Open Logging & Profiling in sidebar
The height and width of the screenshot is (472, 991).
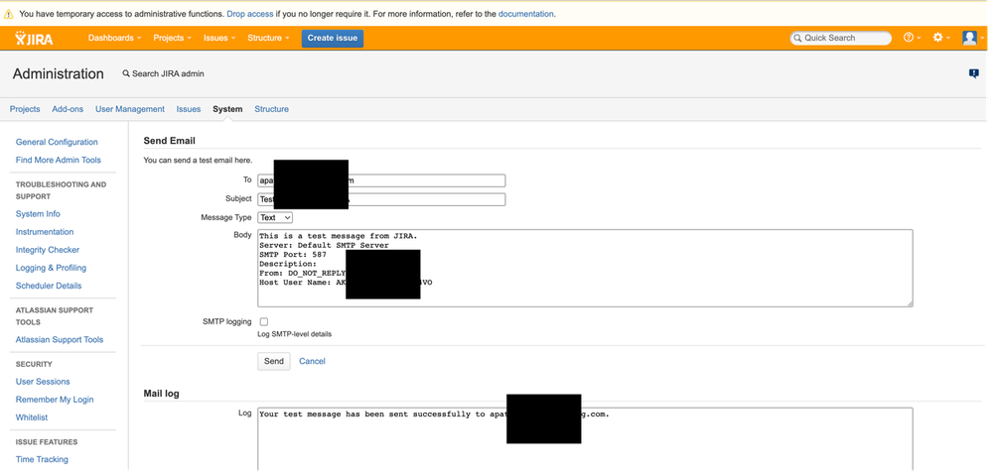coord(52,268)
